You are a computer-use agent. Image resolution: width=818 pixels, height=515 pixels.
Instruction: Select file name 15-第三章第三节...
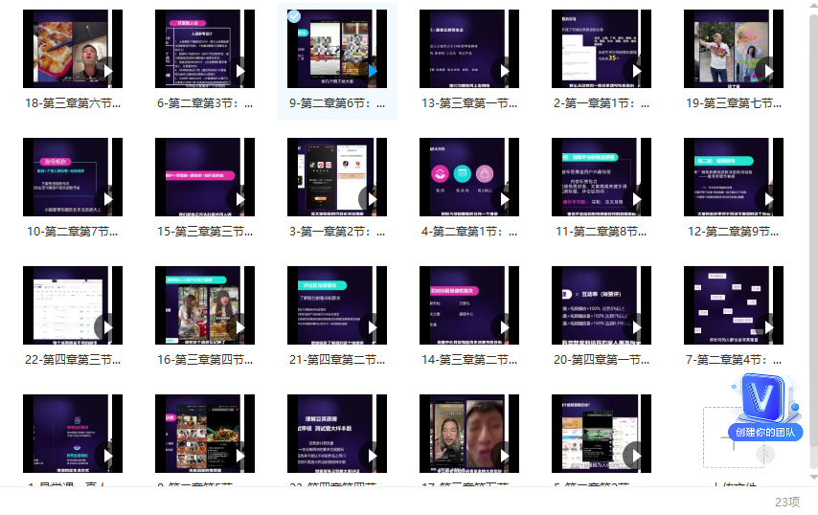coord(205,232)
